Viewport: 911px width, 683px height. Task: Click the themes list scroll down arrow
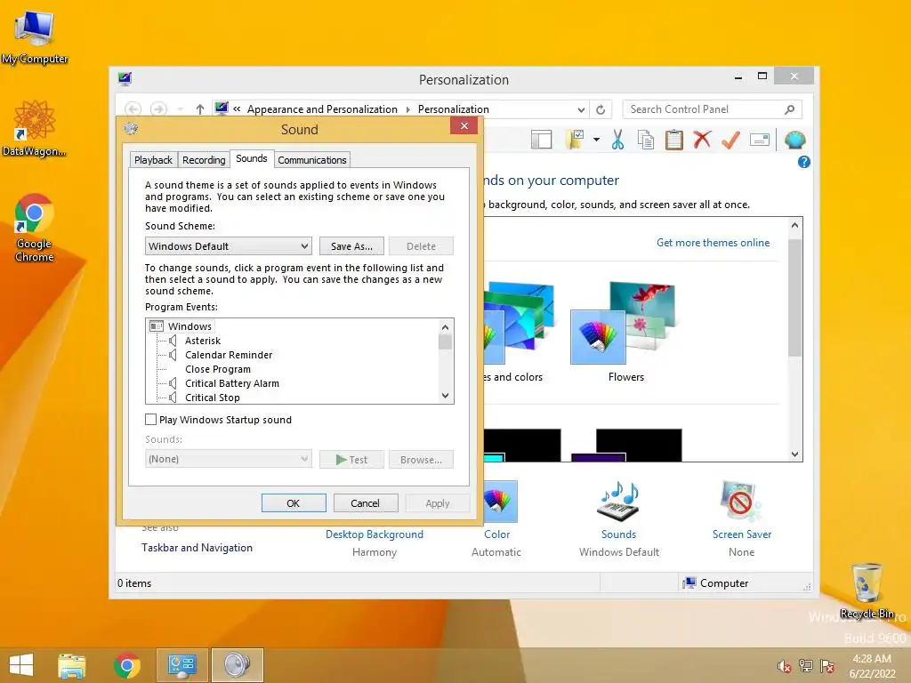[794, 454]
